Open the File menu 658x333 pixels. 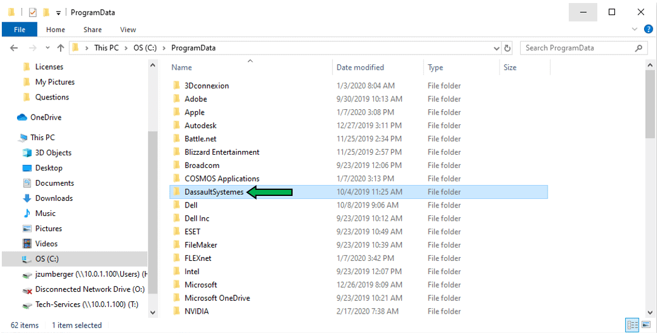[x=19, y=30]
